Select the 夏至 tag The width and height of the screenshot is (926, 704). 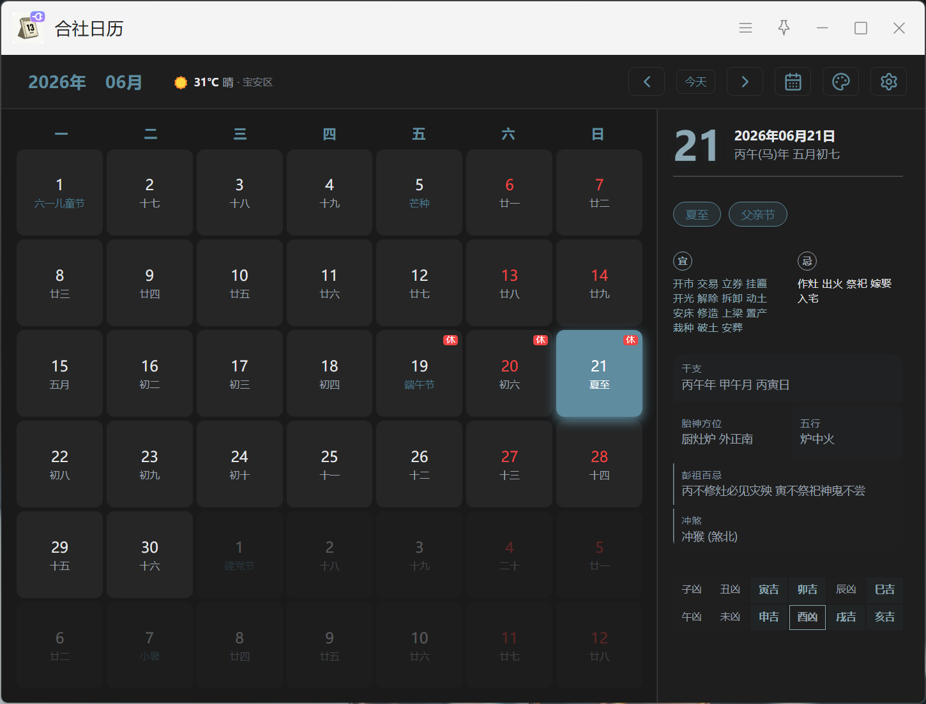tap(697, 214)
